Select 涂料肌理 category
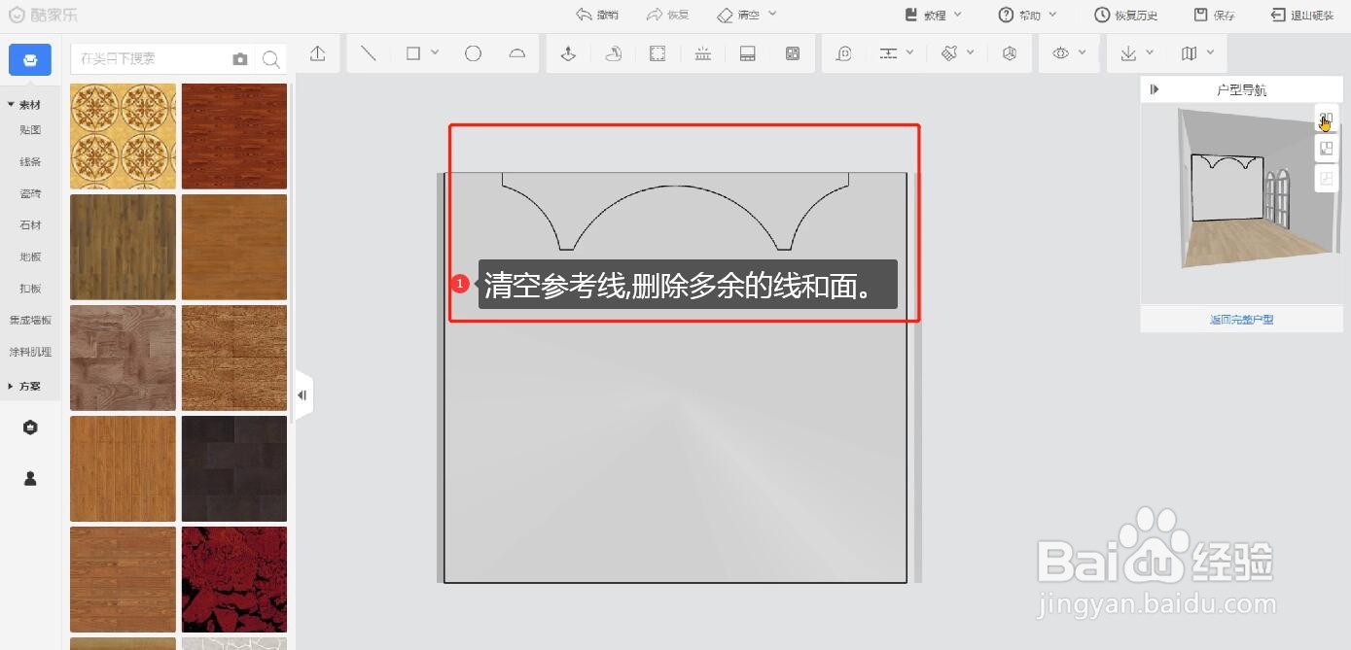 click(x=30, y=352)
